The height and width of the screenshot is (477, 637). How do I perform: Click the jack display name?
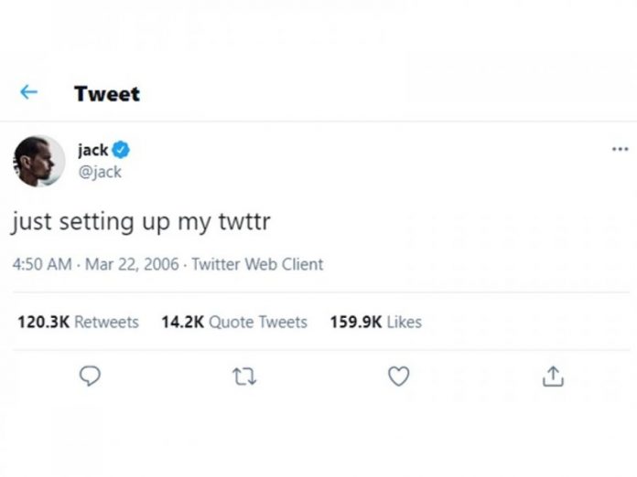point(92,151)
